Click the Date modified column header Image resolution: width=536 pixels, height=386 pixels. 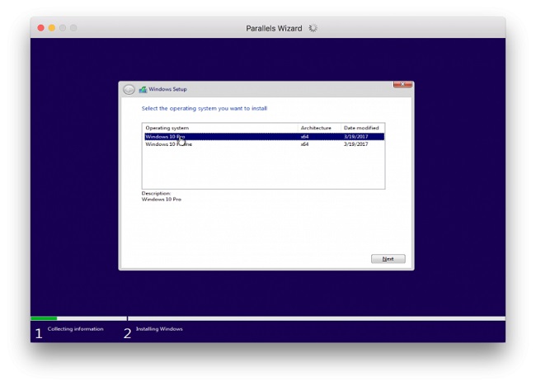point(361,128)
